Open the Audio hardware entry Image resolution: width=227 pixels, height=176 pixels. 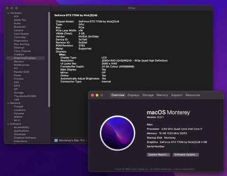coord(17,24)
